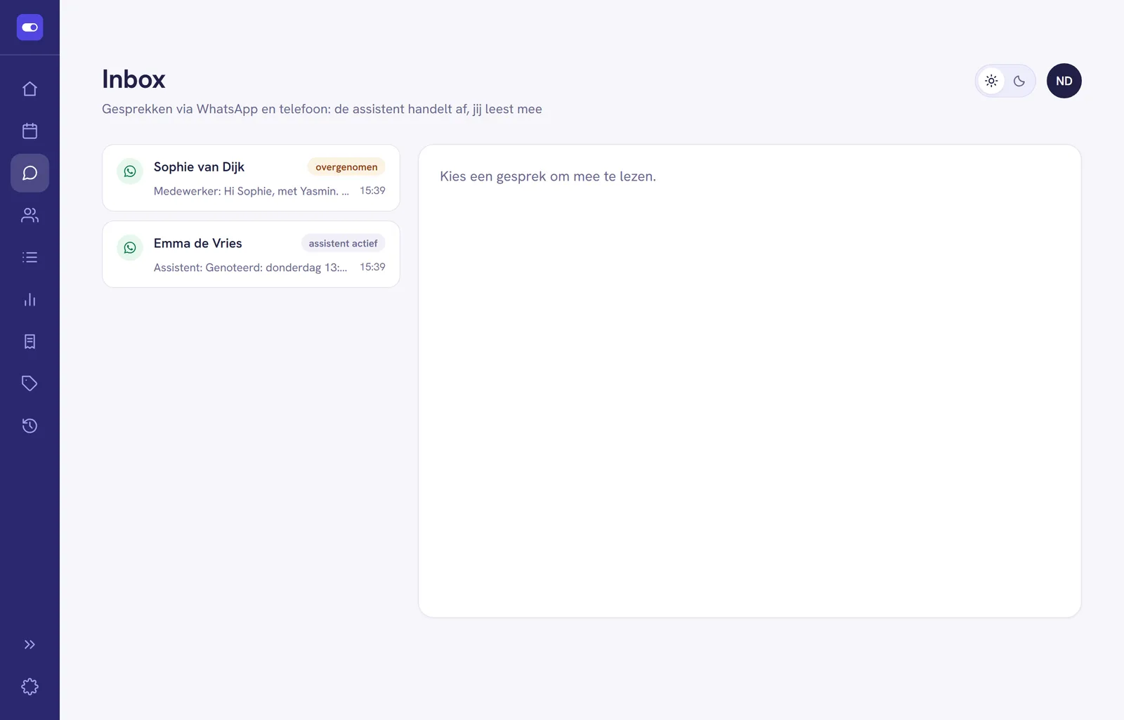
Task: Click WhatsApp icon beside Sophie van Dijk
Action: tap(130, 171)
